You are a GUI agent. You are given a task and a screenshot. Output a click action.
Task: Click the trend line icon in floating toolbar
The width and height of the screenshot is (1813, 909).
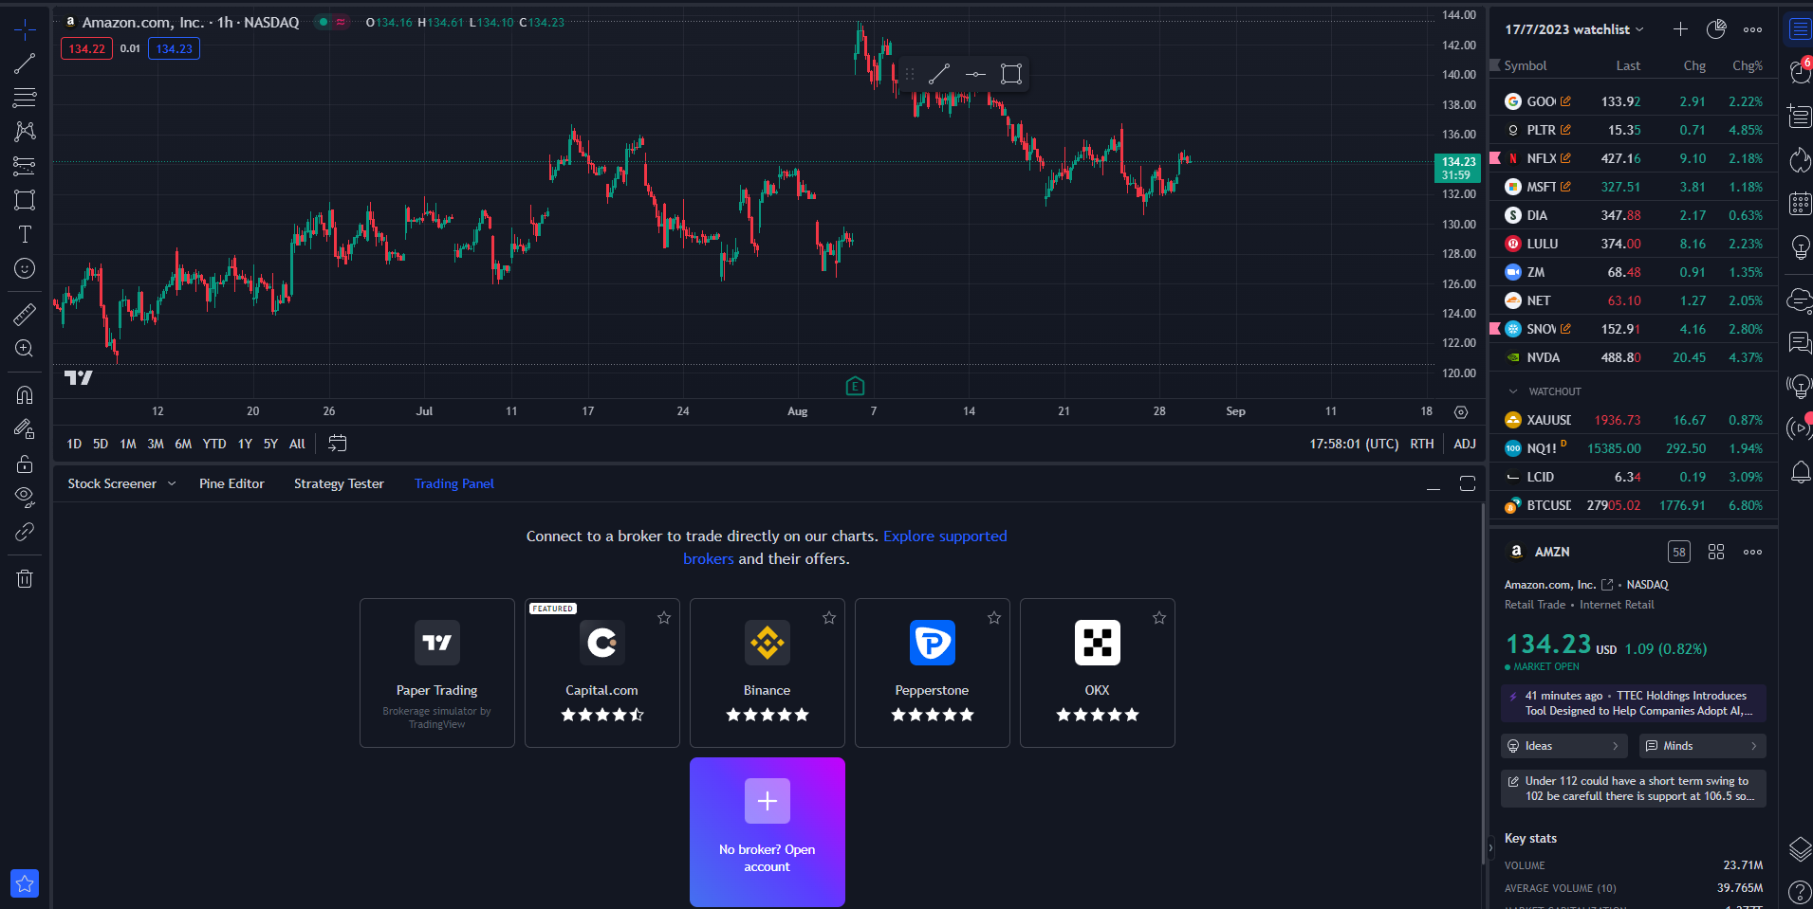tap(938, 74)
